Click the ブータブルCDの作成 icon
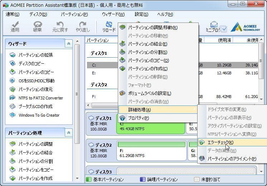The width and height of the screenshot is (267, 186). point(13,107)
